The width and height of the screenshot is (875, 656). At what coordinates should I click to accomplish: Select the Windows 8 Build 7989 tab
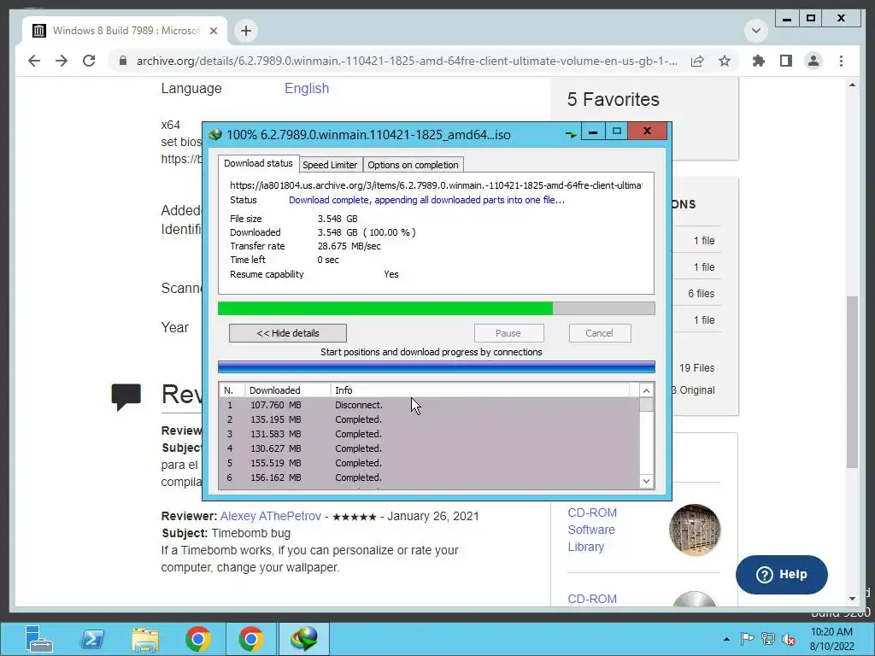tap(125, 31)
